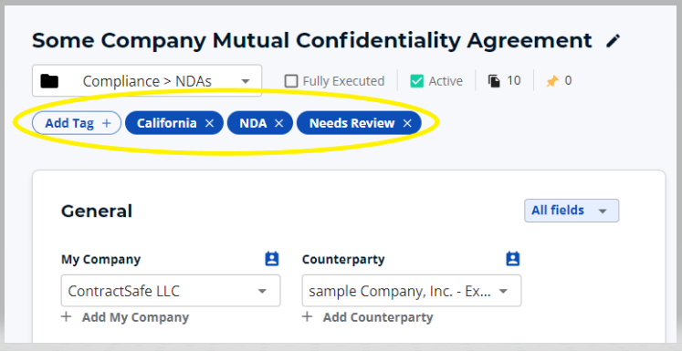Remove the California tag
The image size is (682, 351).
(209, 123)
